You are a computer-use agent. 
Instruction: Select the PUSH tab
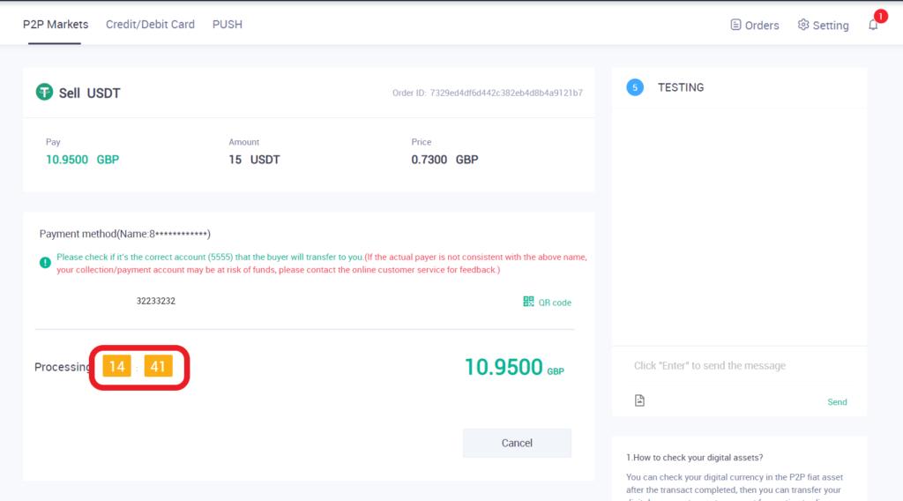pos(227,25)
